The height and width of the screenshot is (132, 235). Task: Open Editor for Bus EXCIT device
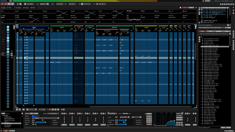[x=64, y=125]
